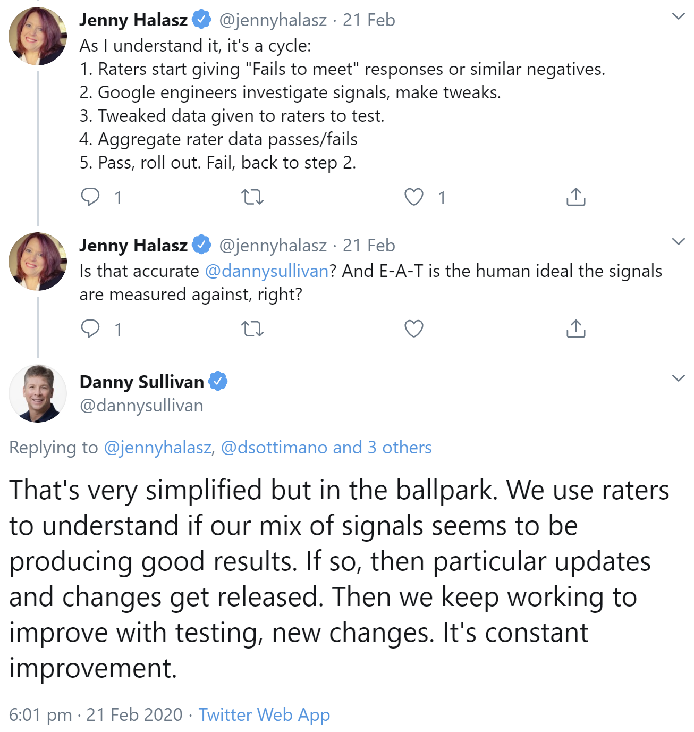Viewport: 694px width, 732px height.
Task: Expand the menu chevron on Jenny's second tweet
Action: click(678, 242)
